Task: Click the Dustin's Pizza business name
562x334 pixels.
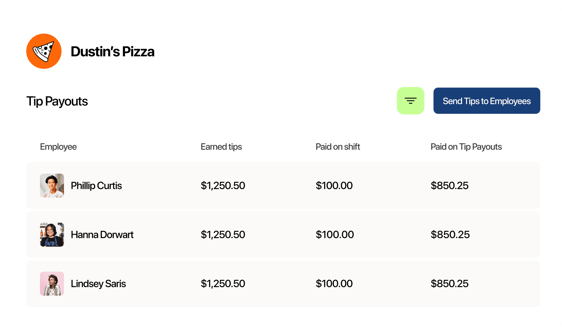Action: point(113,52)
